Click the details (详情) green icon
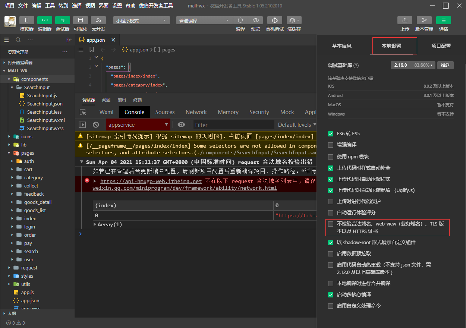The width and height of the screenshot is (466, 328). coord(444,20)
